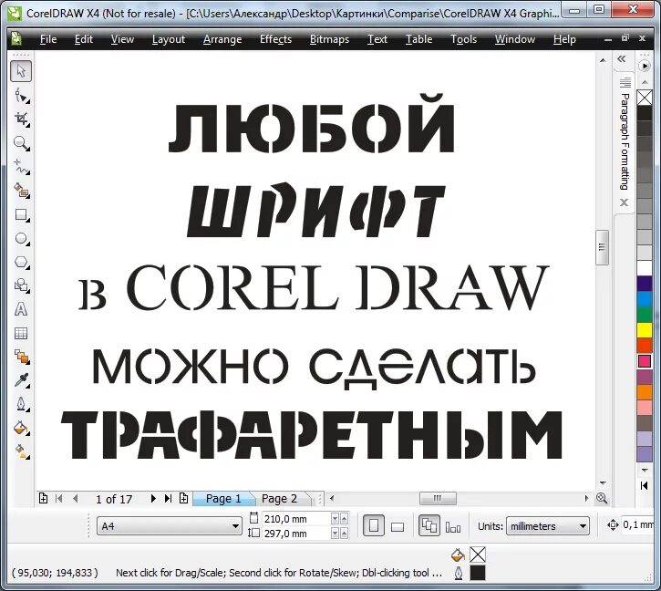
Task: Select the Smart Fill tool
Action: (21, 191)
